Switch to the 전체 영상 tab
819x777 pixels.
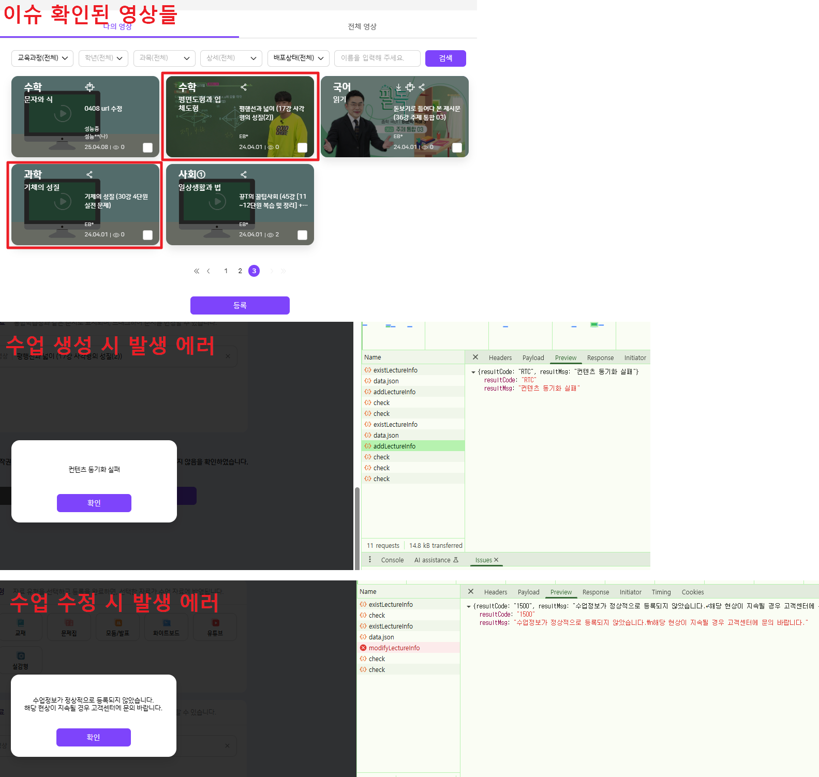pos(362,27)
